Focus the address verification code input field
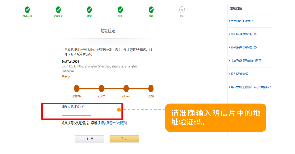 coord(76,112)
